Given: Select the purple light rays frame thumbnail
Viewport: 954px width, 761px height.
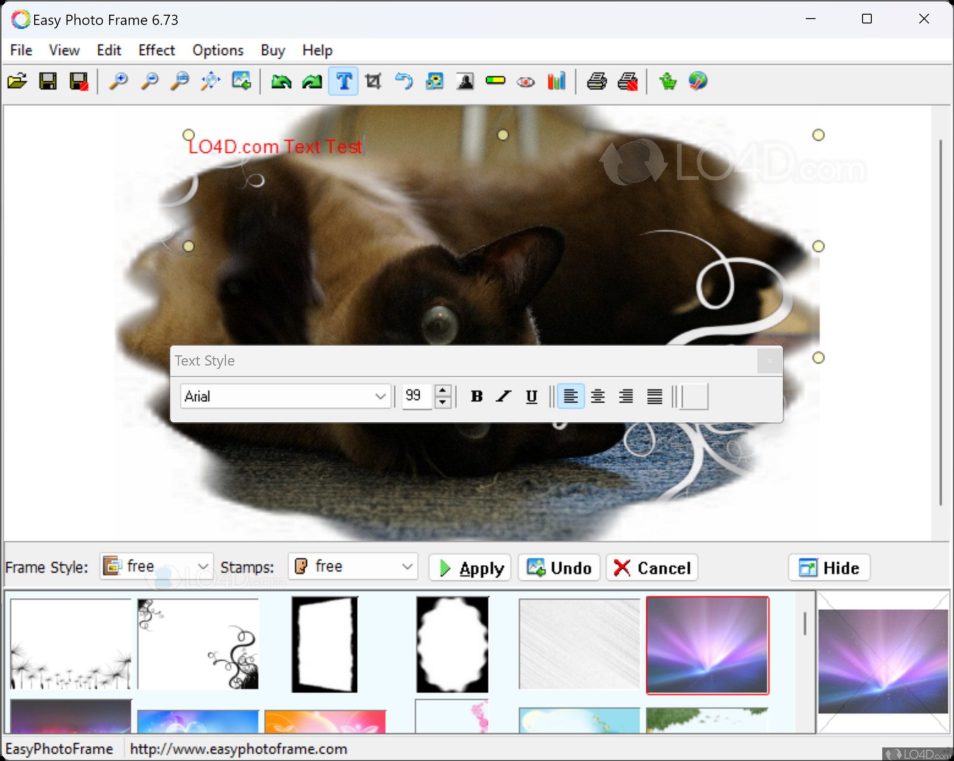Looking at the screenshot, I should click(x=707, y=645).
